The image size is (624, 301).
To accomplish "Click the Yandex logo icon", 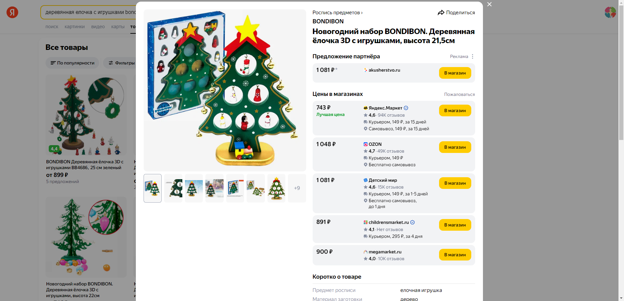I will pyautogui.click(x=12, y=12).
